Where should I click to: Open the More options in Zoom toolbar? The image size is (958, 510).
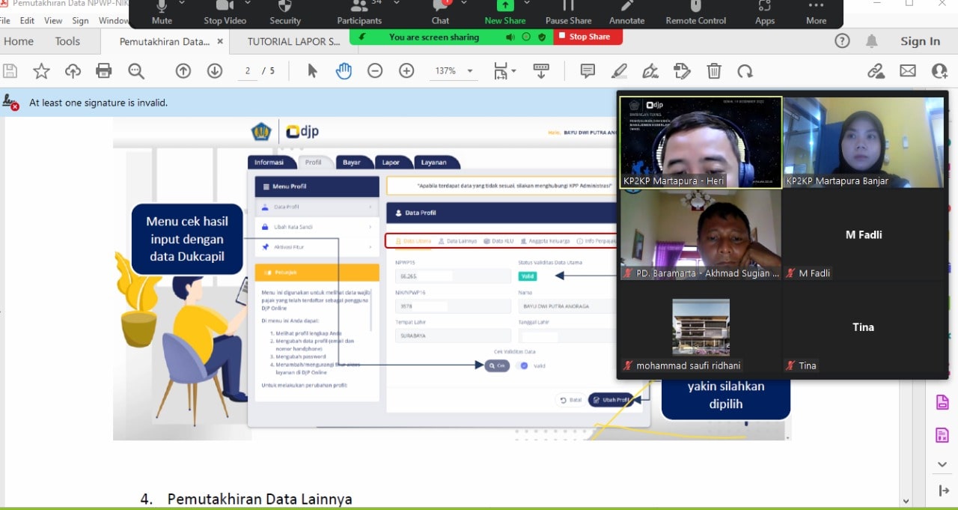coord(816,13)
